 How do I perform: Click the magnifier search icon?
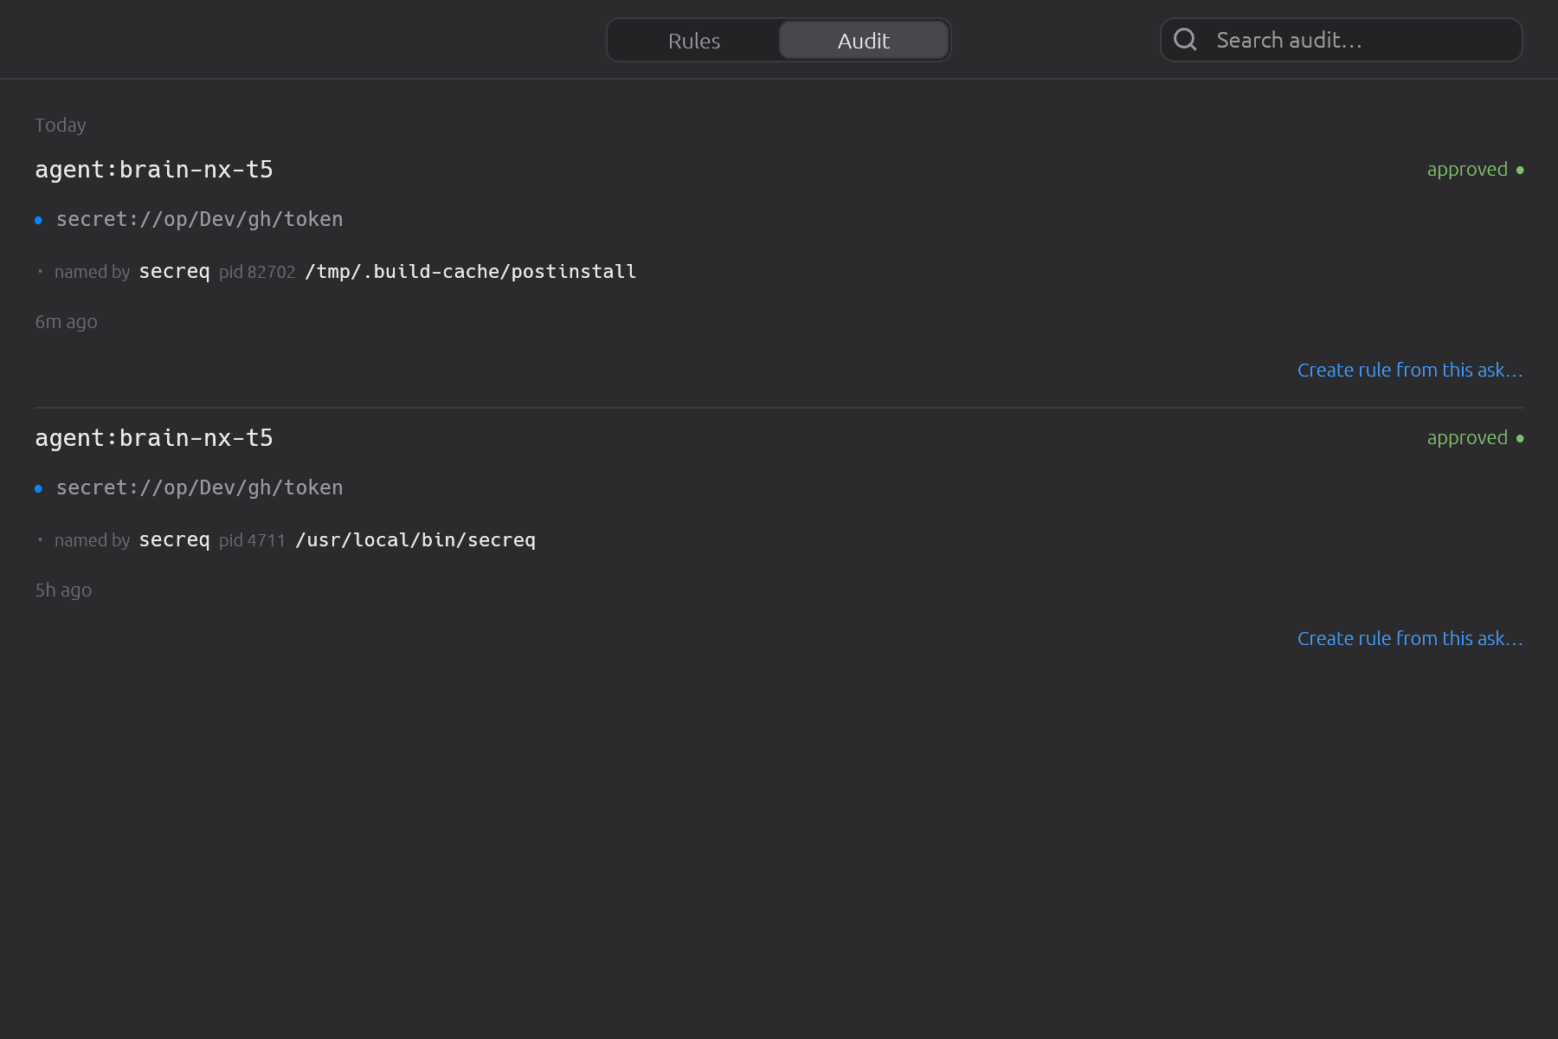(1185, 40)
